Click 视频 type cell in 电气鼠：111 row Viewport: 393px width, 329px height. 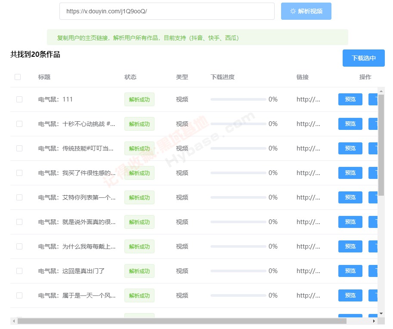click(182, 99)
